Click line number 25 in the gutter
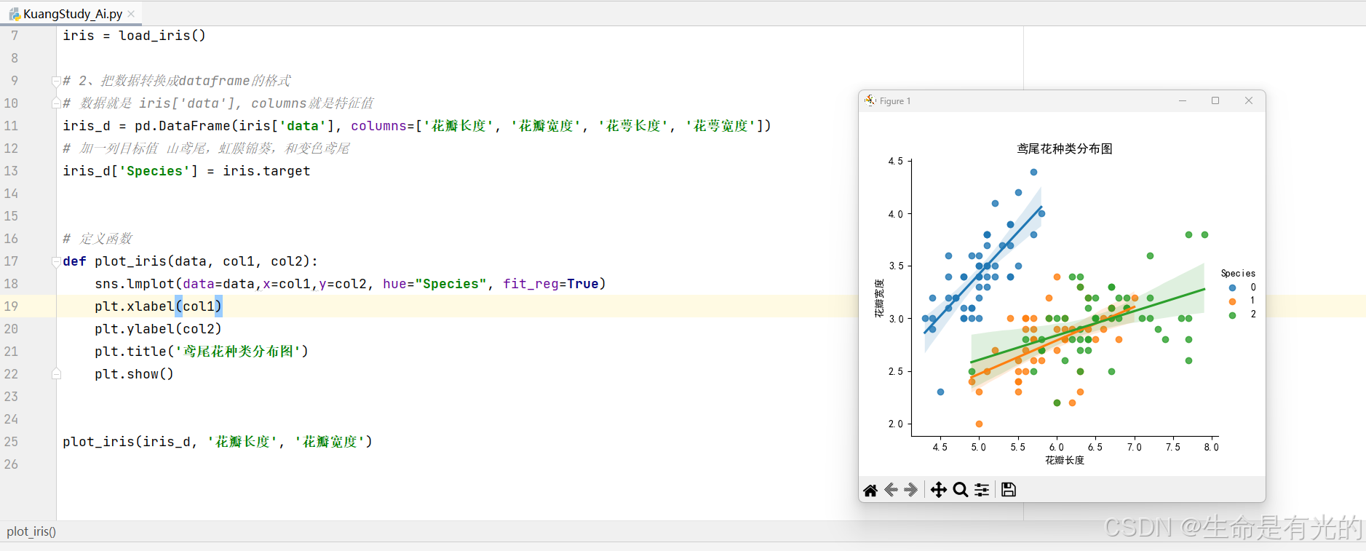 pyautogui.click(x=11, y=442)
